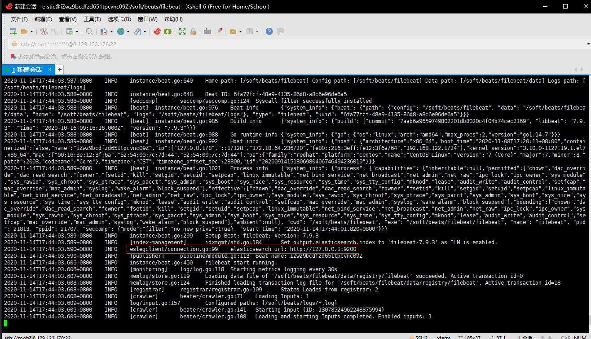Image resolution: width=591 pixels, height=339 pixels.
Task: Click the Feedback speech bubble icon
Action: 280,31
